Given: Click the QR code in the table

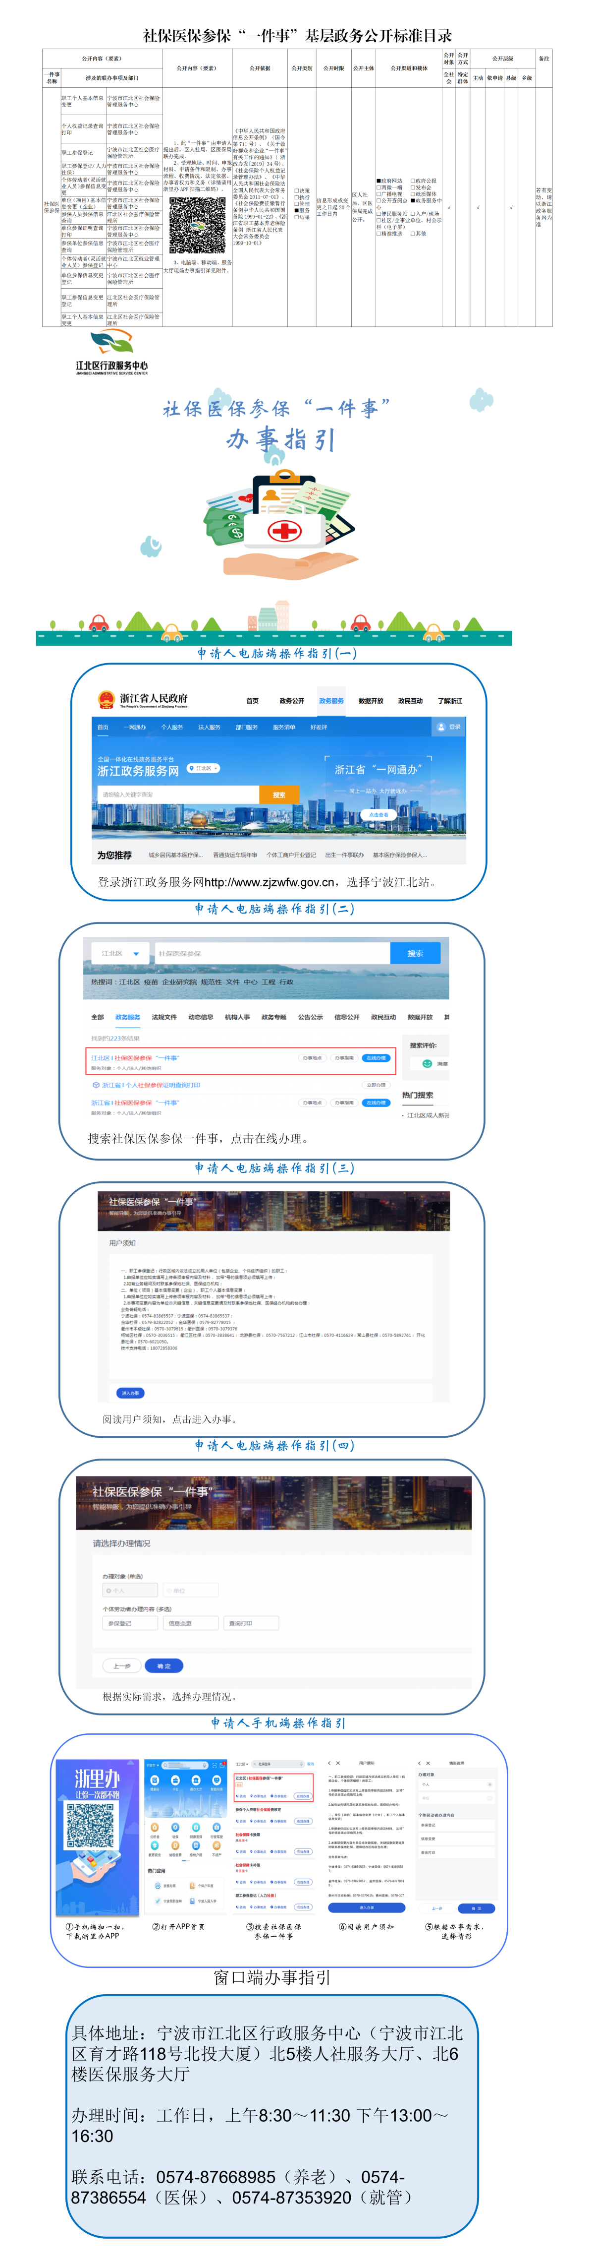Looking at the screenshot, I should pyautogui.click(x=197, y=225).
